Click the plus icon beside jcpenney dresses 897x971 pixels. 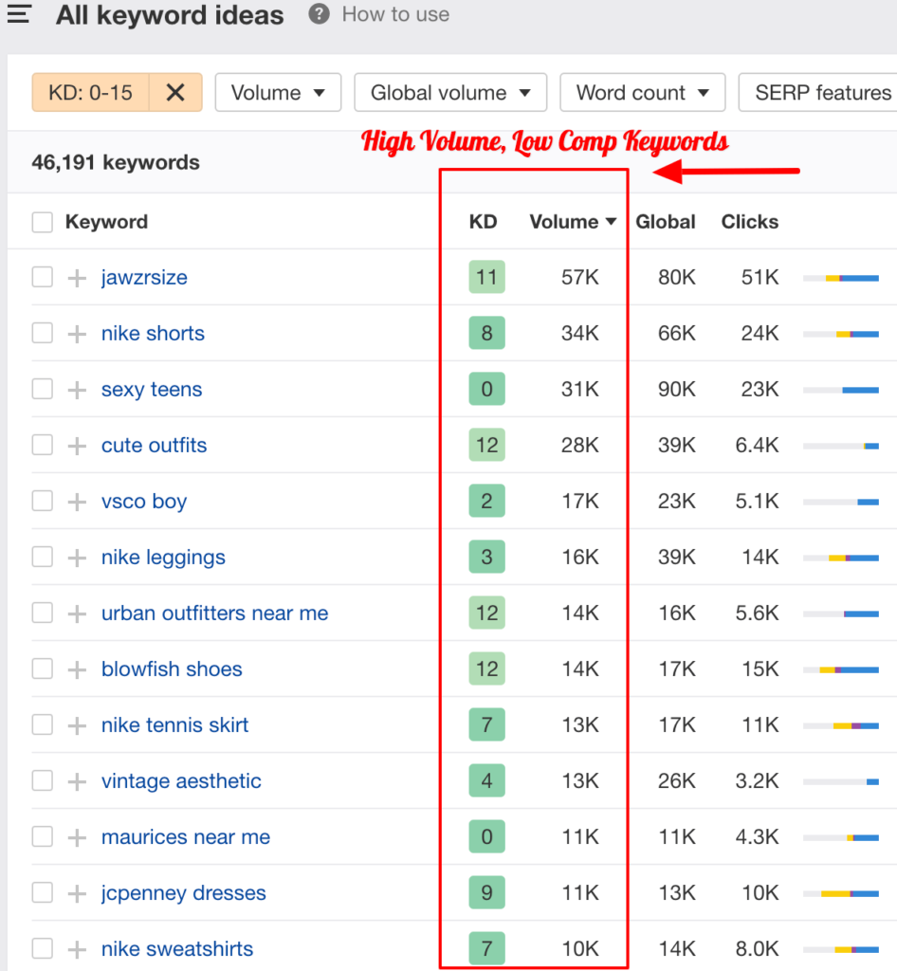pos(77,893)
